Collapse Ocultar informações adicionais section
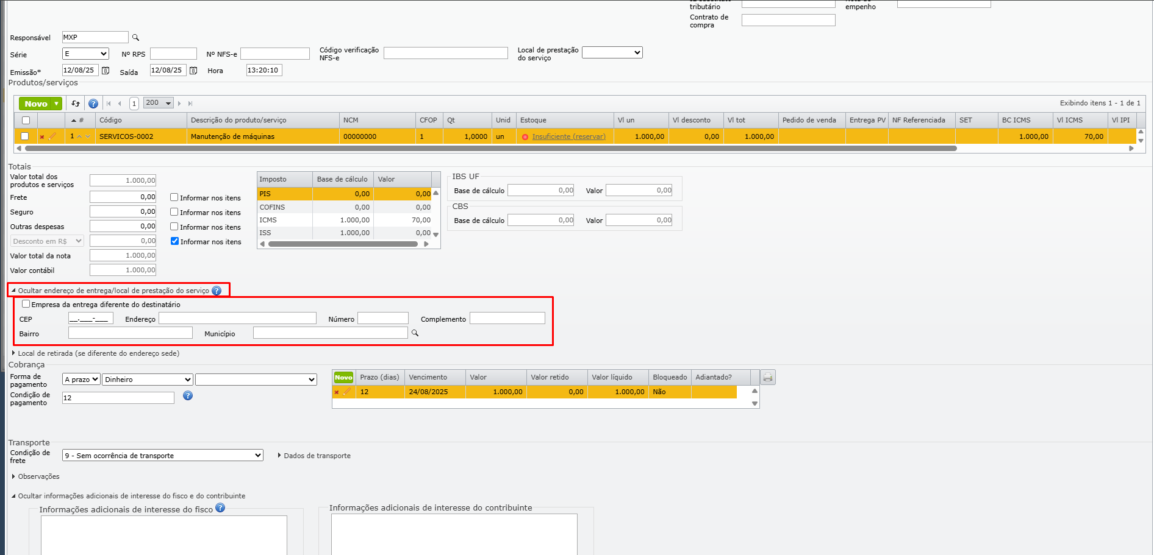This screenshot has width=1154, height=555. (129, 496)
